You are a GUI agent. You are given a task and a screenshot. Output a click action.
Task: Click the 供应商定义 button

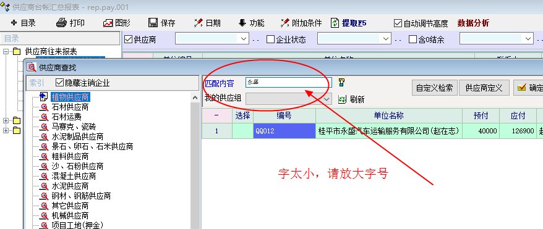484,88
